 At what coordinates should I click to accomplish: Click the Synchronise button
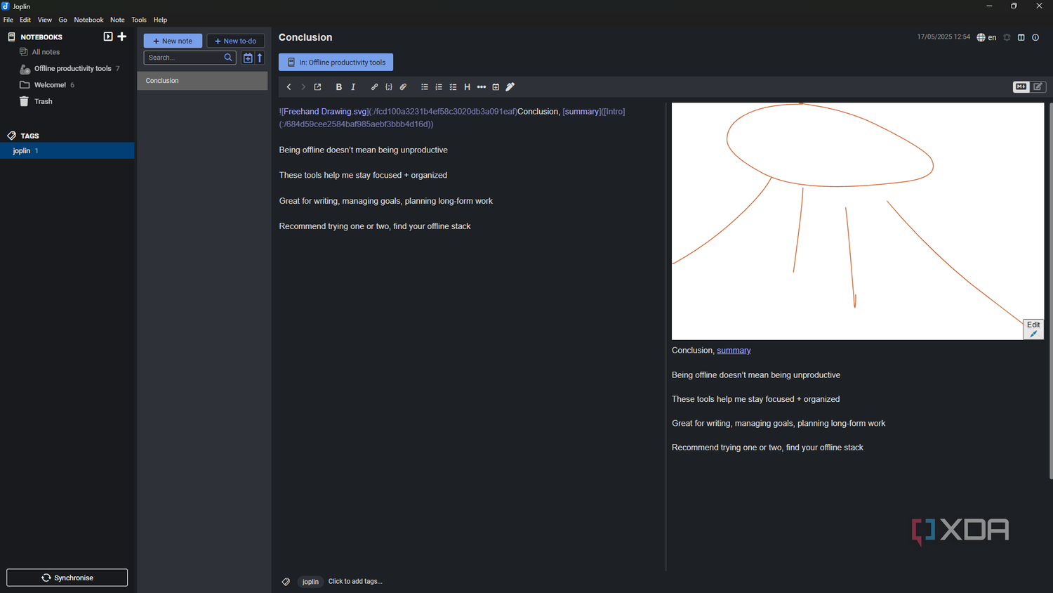click(x=67, y=578)
